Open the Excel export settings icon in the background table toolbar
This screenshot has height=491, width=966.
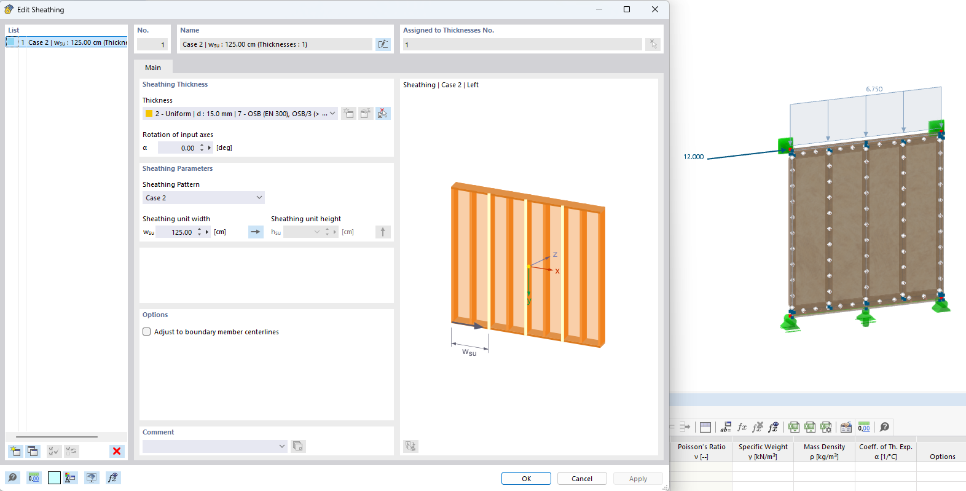pyautogui.click(x=826, y=427)
